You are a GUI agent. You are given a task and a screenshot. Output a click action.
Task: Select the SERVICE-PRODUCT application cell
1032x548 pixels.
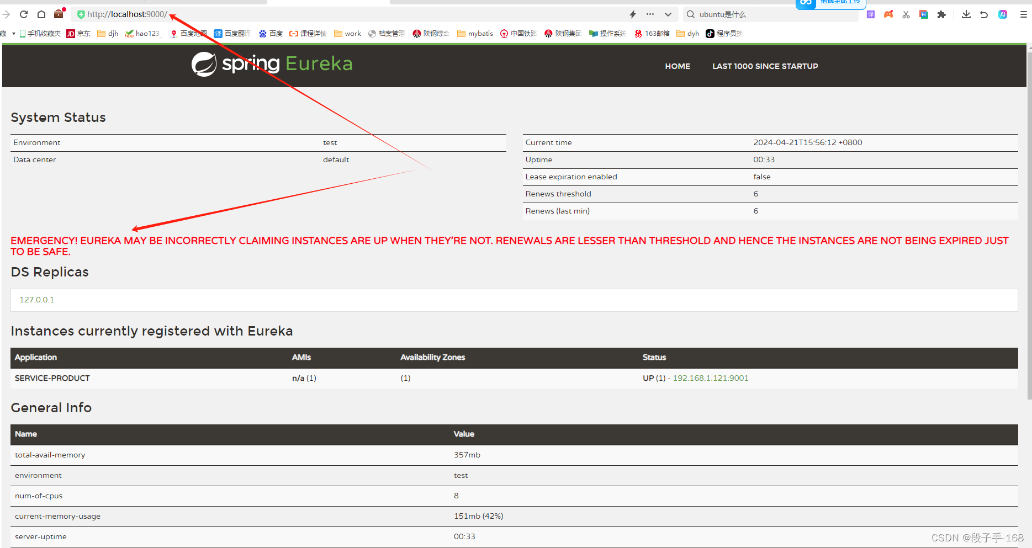tap(52, 378)
